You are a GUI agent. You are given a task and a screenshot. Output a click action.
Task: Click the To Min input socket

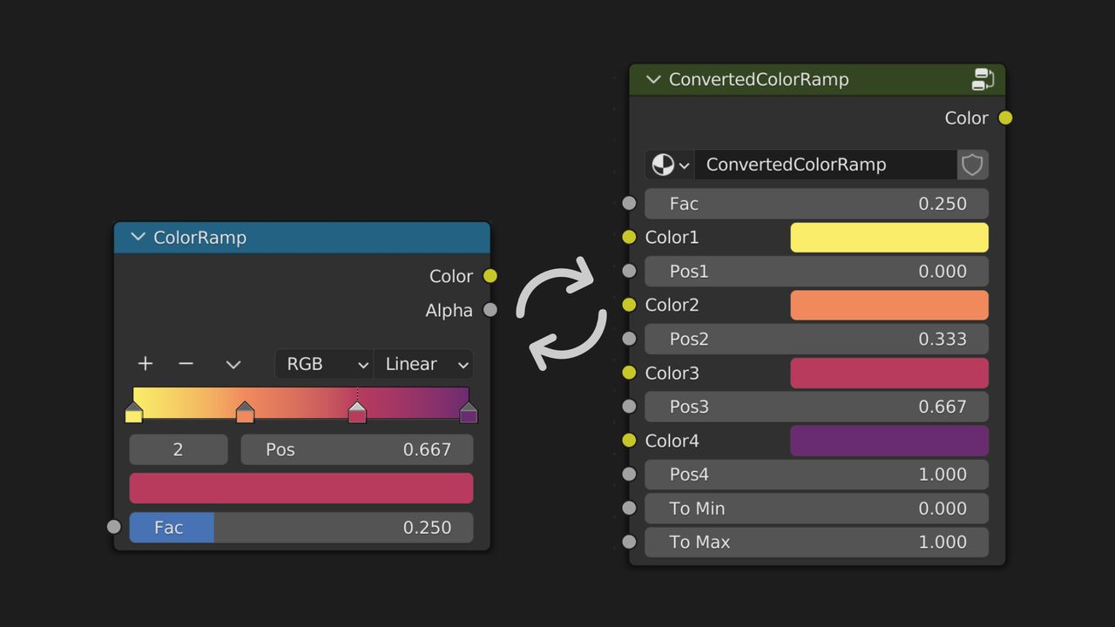[x=630, y=508]
